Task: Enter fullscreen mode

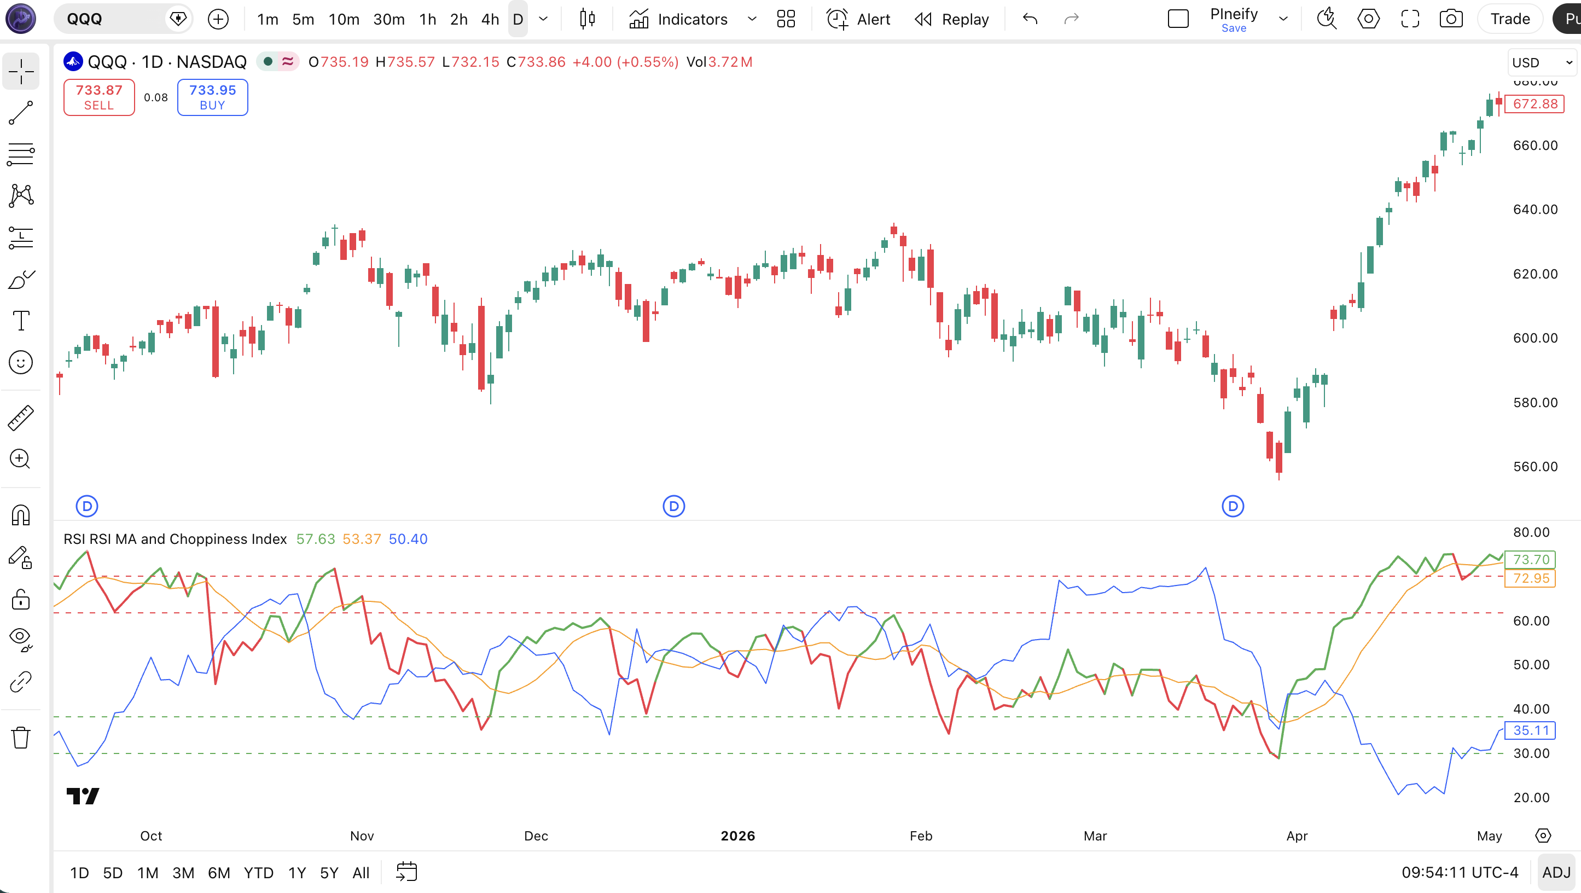Action: 1410,19
